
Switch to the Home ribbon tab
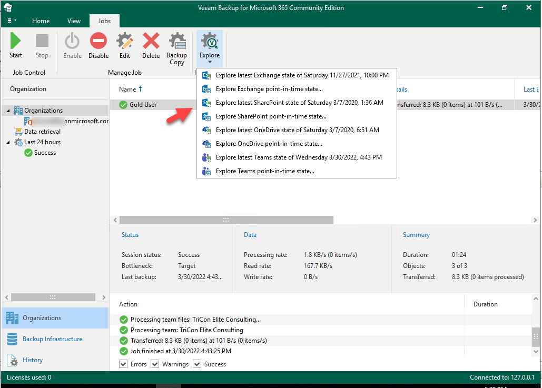point(41,21)
